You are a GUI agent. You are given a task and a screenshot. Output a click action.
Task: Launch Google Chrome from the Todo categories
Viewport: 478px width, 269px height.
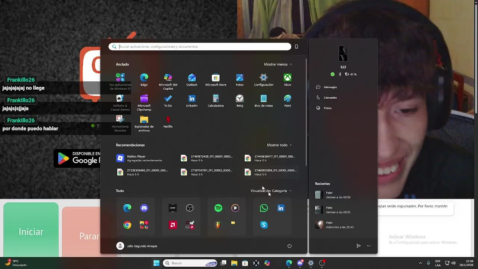point(127,225)
